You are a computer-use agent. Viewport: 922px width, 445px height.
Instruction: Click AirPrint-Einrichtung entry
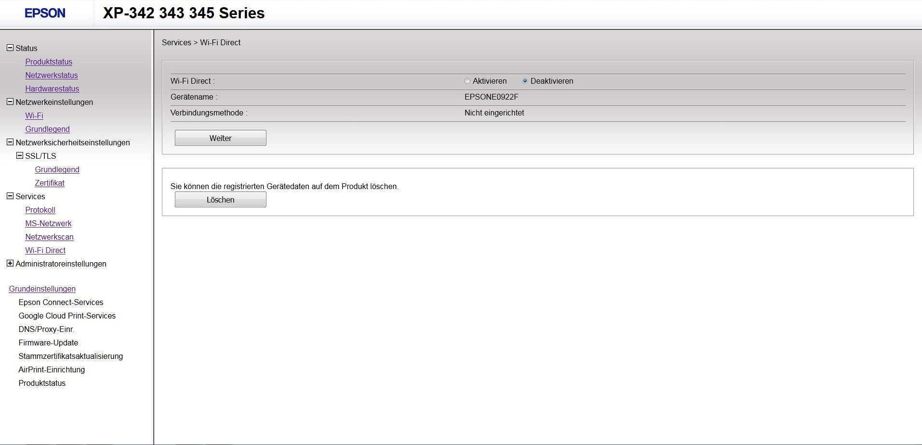point(52,370)
